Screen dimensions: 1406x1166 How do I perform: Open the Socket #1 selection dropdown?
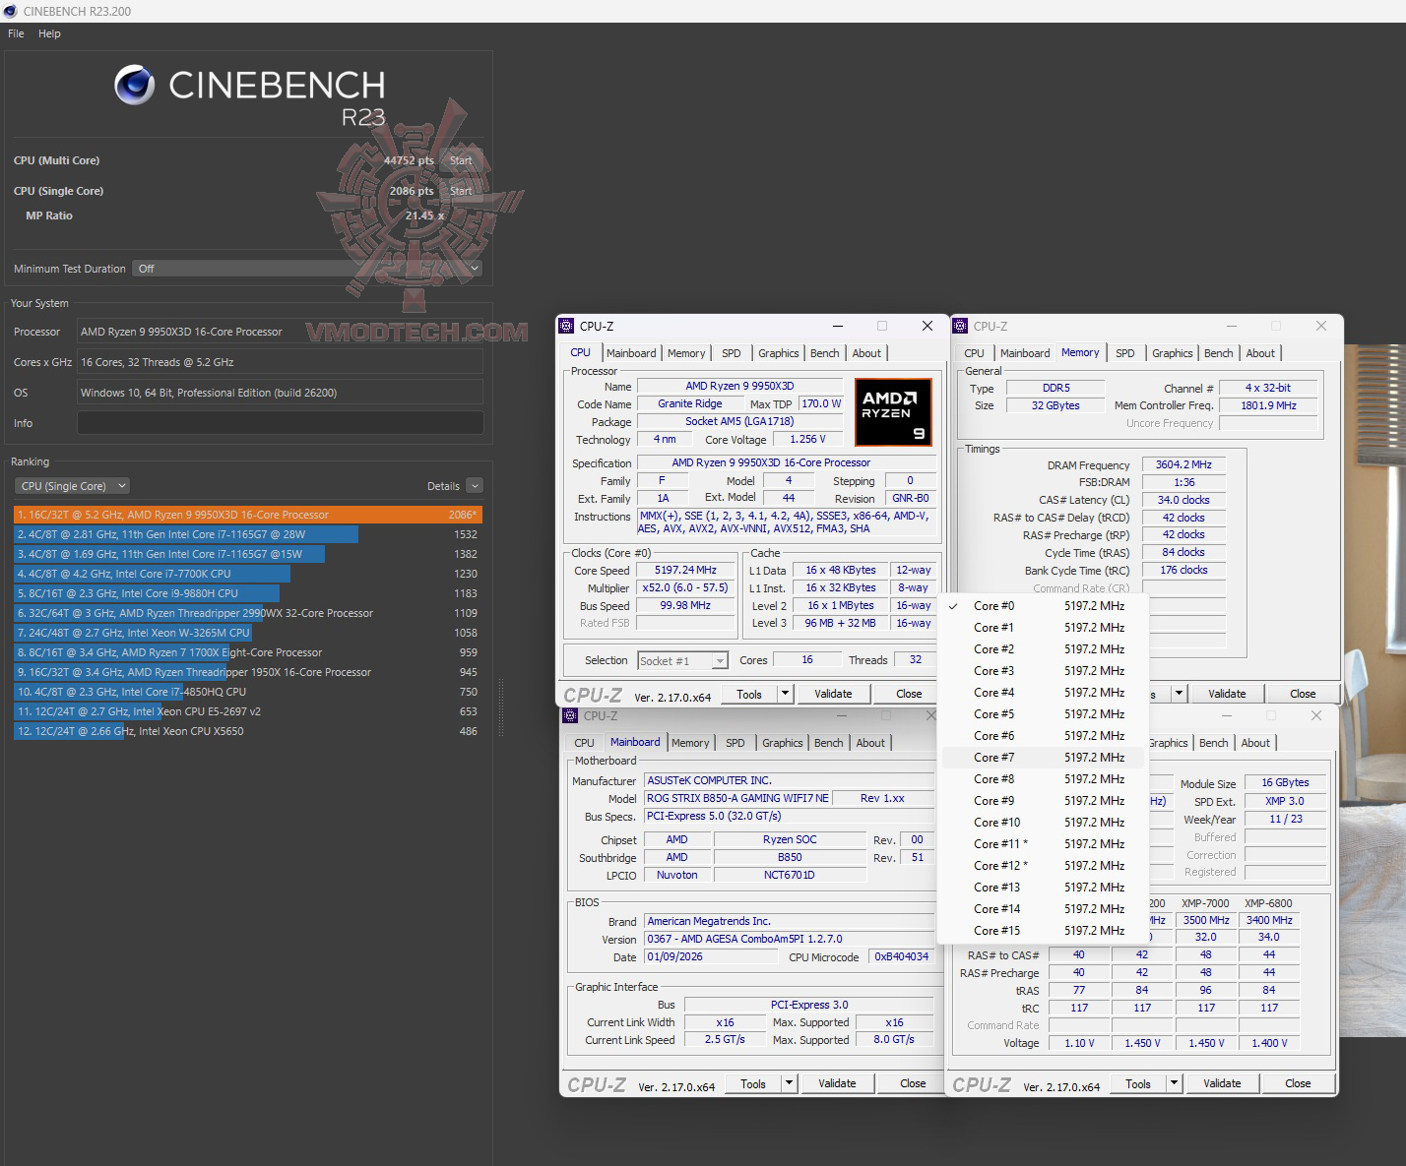click(682, 661)
